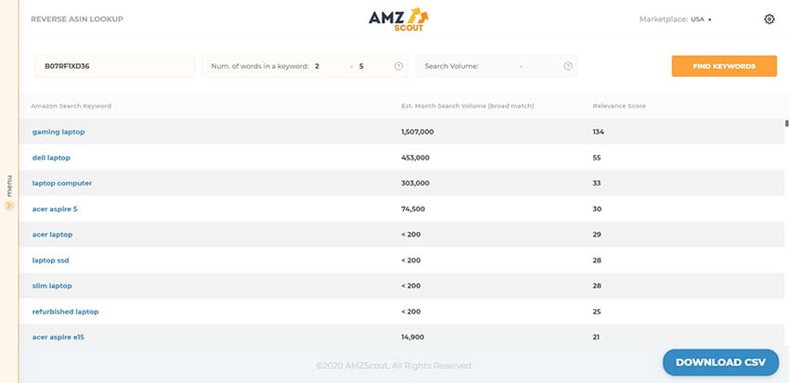Select relevance score 21

pyautogui.click(x=596, y=338)
